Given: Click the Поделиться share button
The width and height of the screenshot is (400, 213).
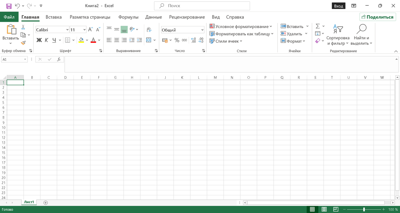Looking at the screenshot, I should (378, 17).
